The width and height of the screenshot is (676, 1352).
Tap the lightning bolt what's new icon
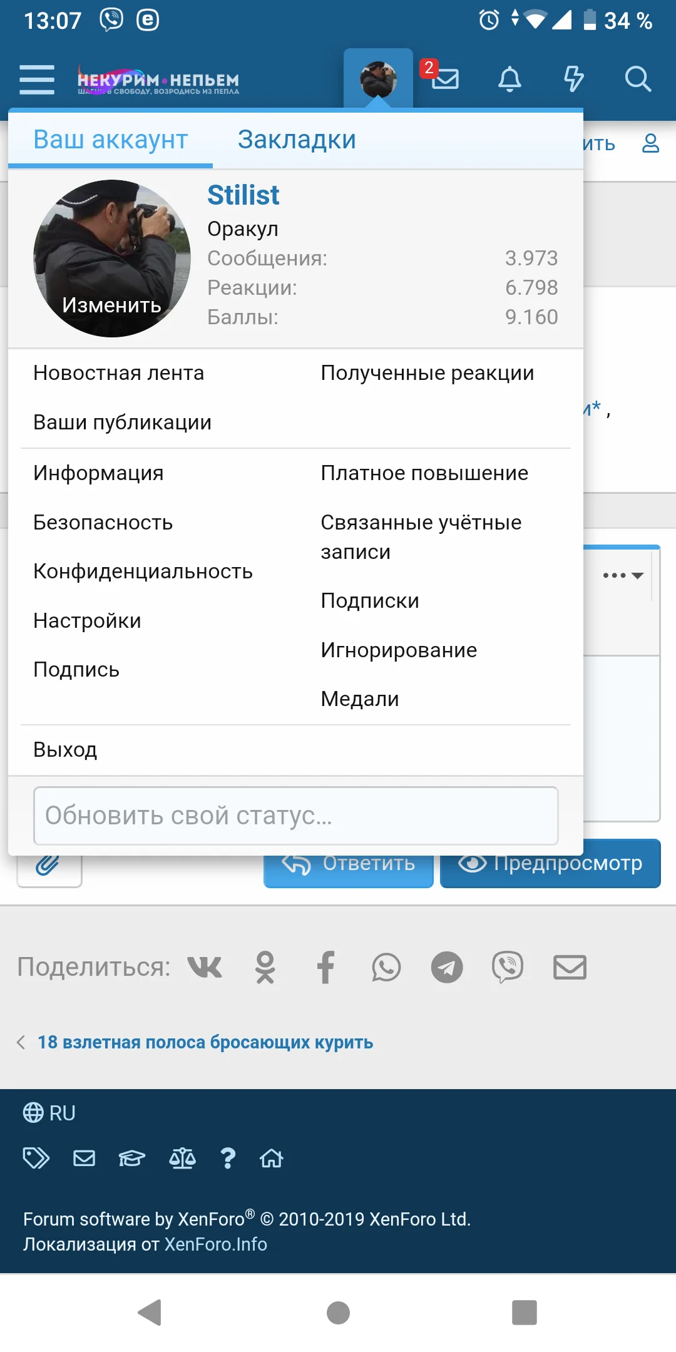tap(573, 79)
